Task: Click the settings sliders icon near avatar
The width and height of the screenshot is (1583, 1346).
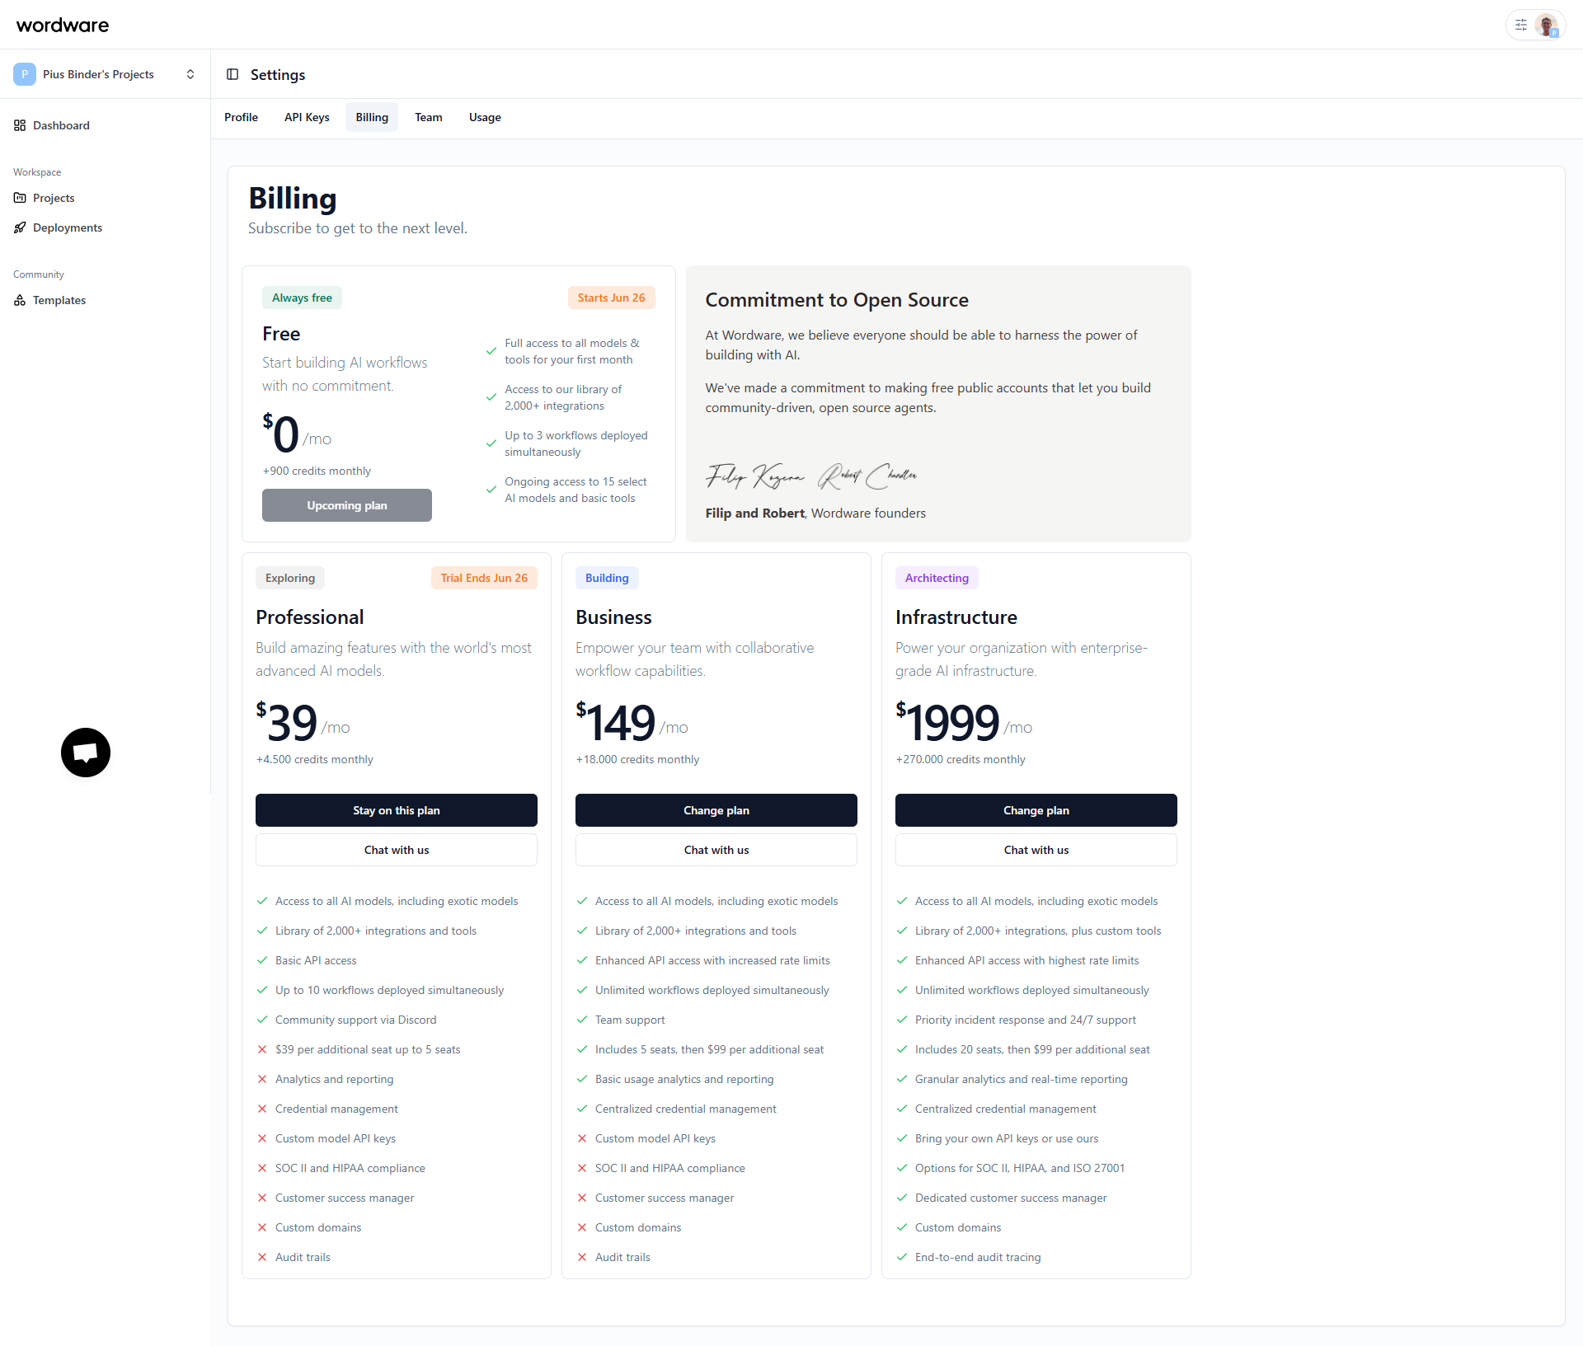Action: (x=1521, y=25)
